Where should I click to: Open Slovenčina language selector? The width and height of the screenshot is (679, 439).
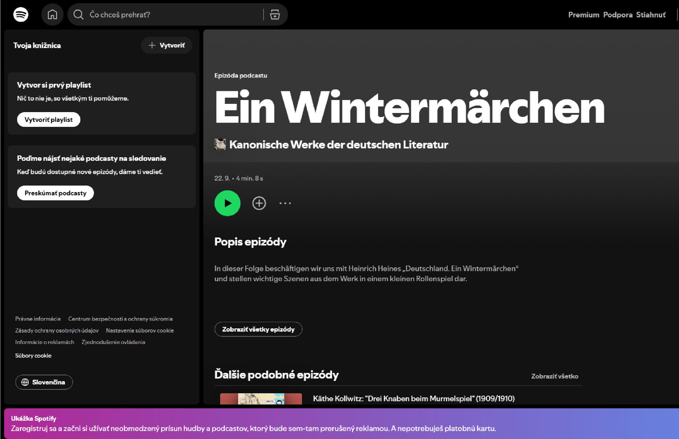point(44,382)
